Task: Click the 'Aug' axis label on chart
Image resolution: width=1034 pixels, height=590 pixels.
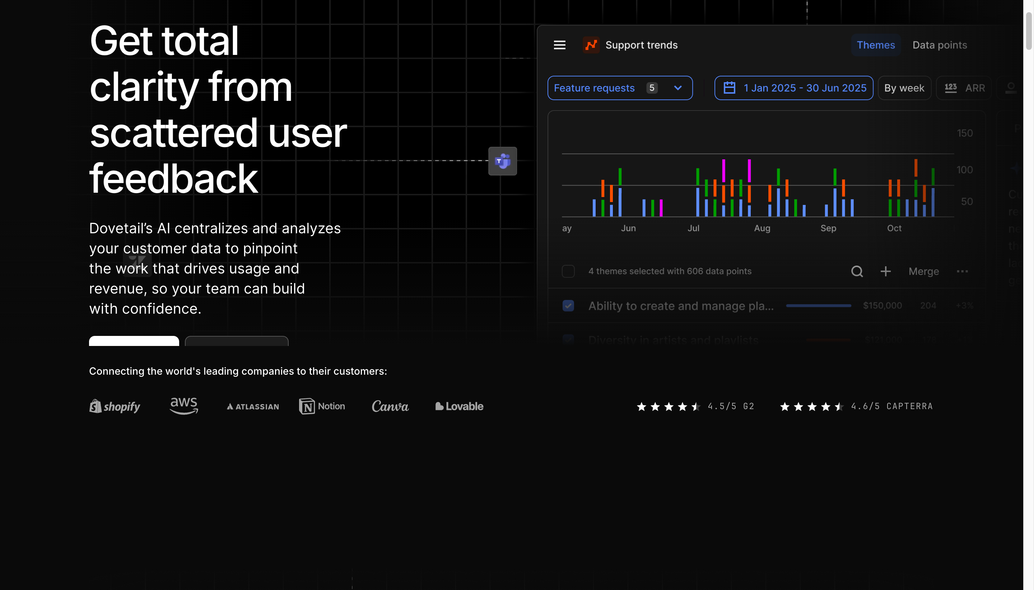Action: 761,228
